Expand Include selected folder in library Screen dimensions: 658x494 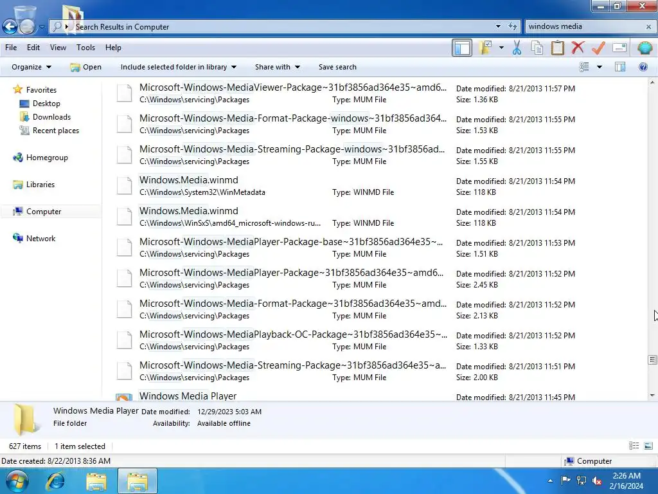(x=179, y=67)
